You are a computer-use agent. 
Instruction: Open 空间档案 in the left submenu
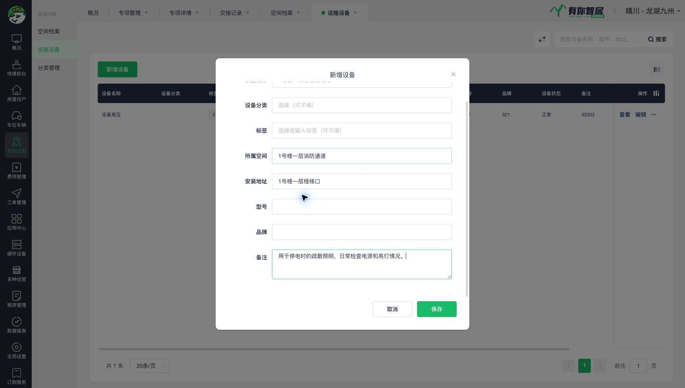(x=49, y=31)
